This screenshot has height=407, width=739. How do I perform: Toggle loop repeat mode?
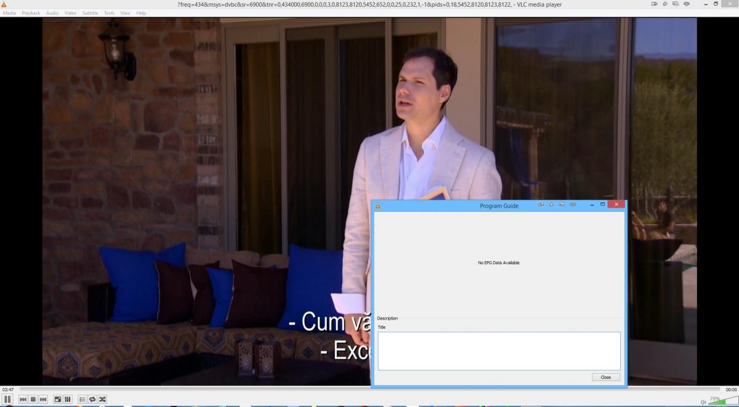92,400
